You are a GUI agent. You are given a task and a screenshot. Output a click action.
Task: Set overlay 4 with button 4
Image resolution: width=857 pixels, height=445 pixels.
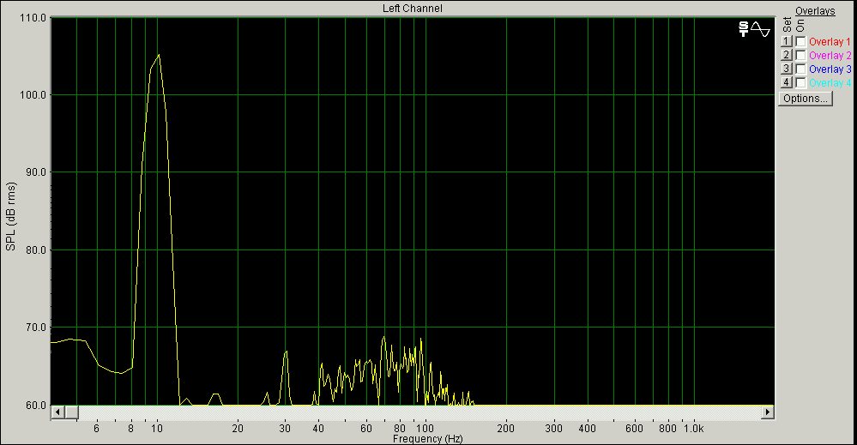tap(786, 82)
